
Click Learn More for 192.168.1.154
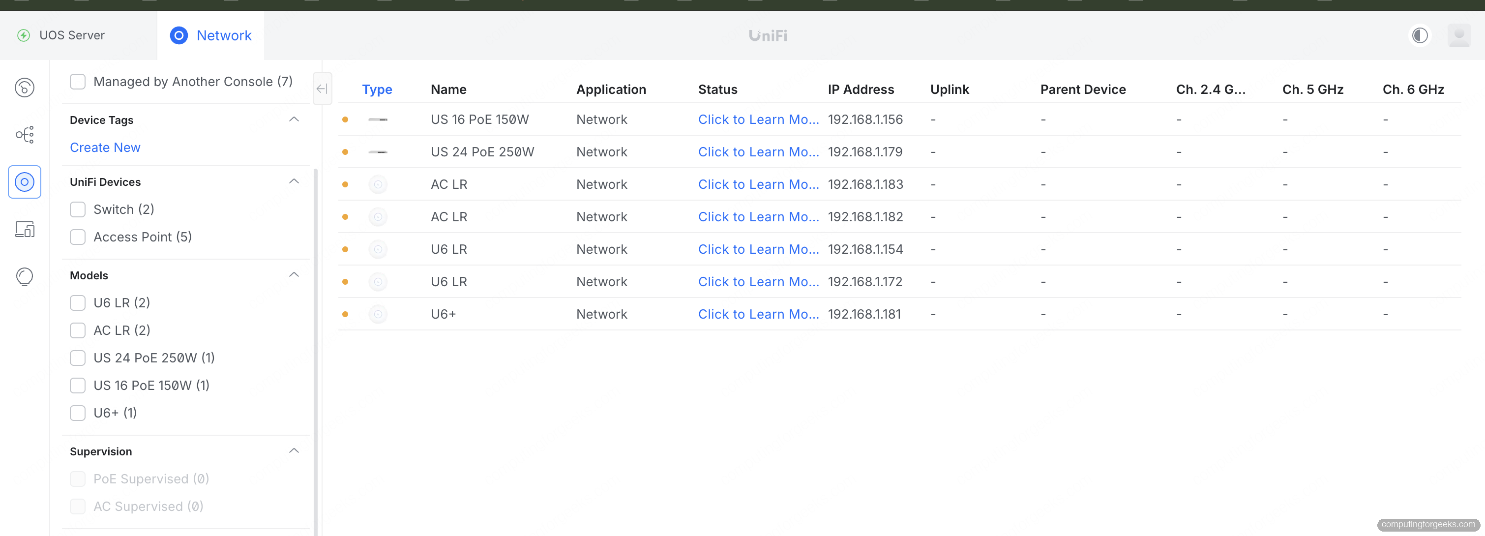[x=758, y=249]
